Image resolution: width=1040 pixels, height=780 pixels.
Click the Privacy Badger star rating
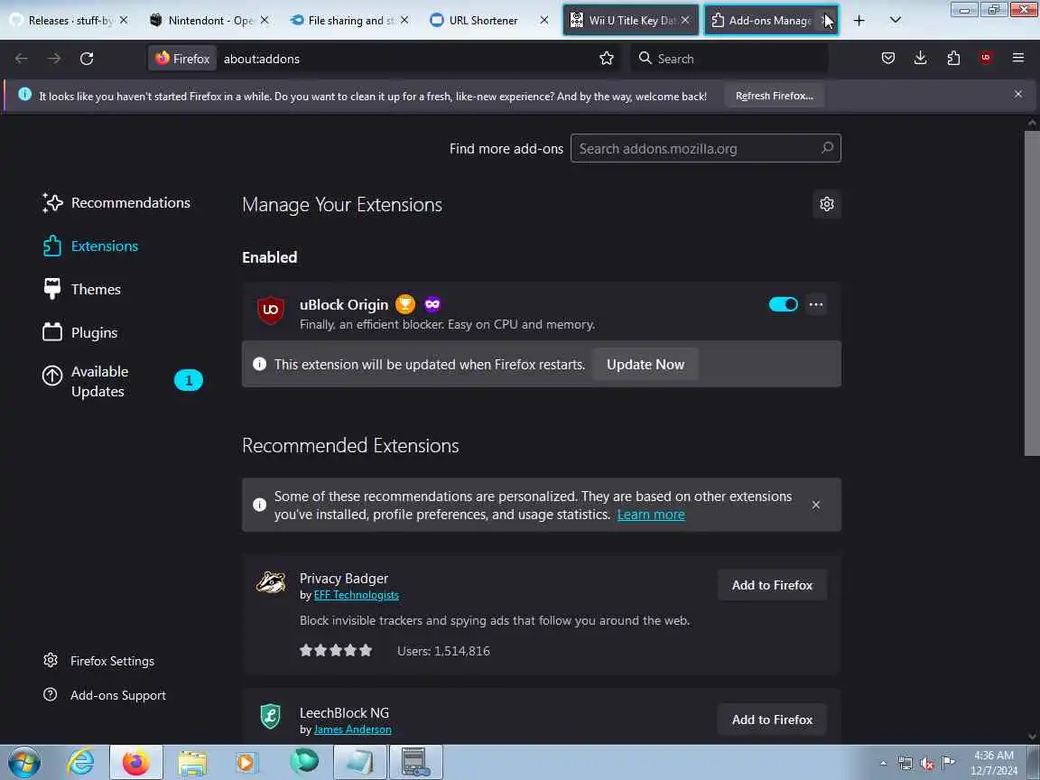(x=336, y=651)
